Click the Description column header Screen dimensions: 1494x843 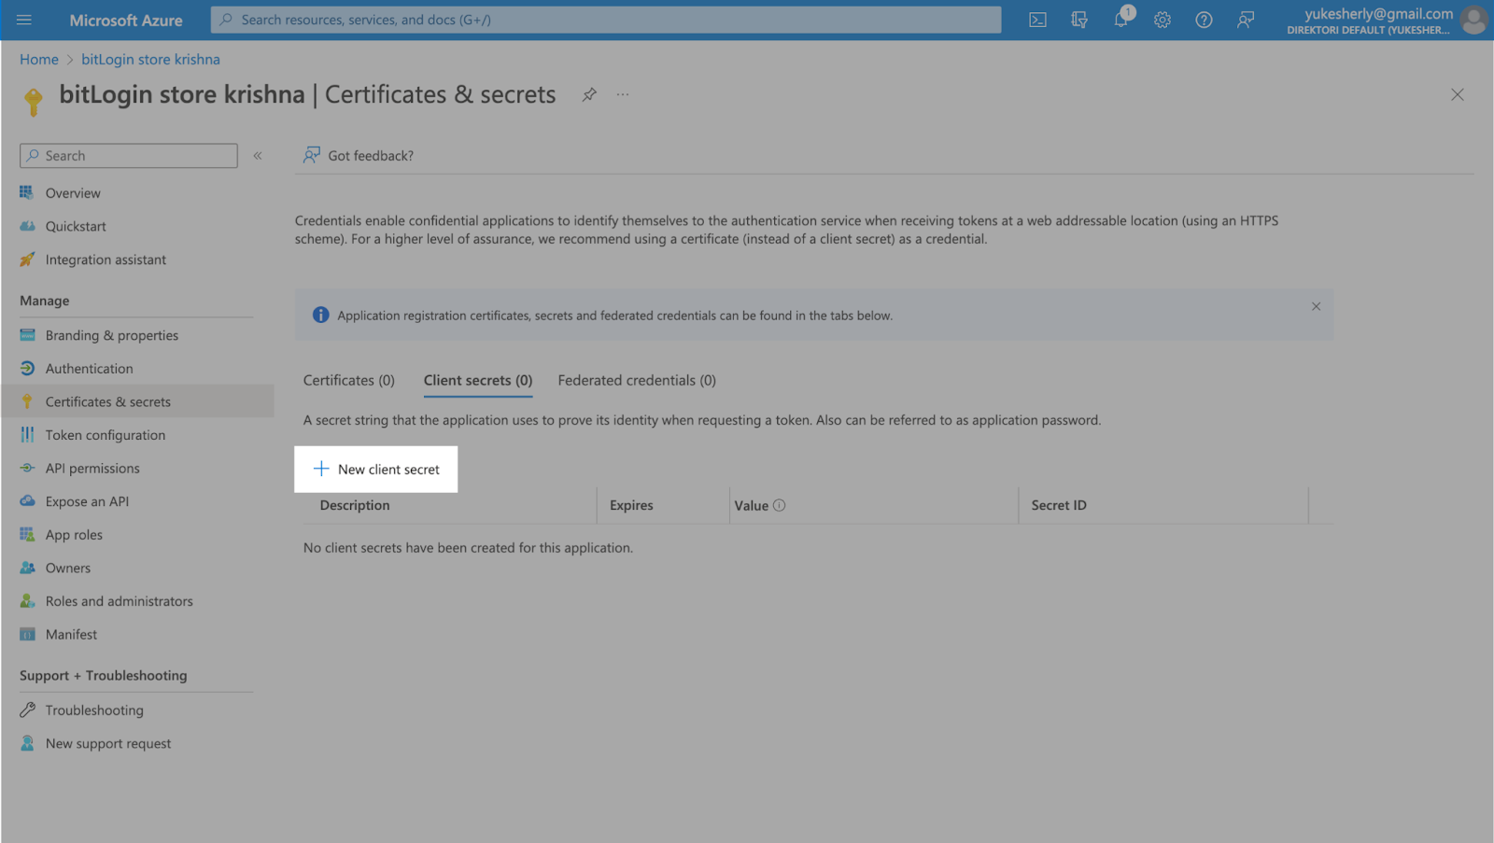(355, 505)
